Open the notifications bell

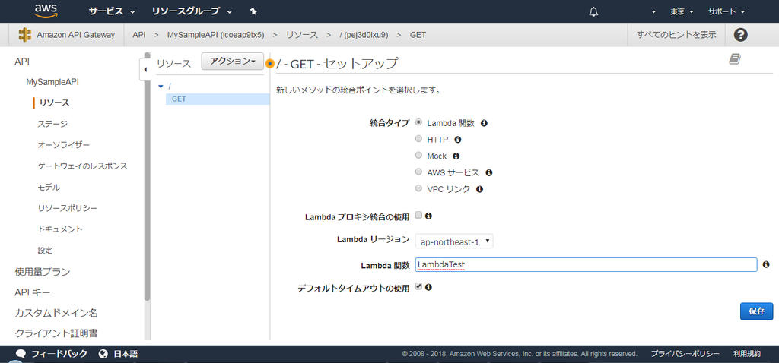[593, 11]
